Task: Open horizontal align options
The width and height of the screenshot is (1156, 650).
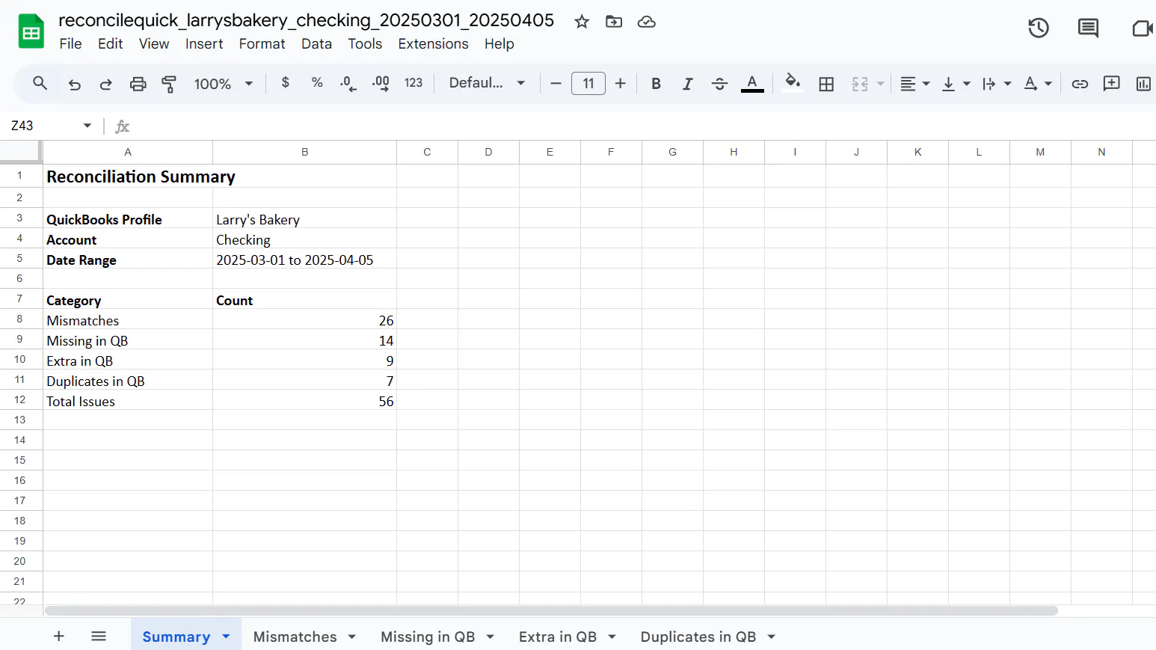Action: click(914, 84)
